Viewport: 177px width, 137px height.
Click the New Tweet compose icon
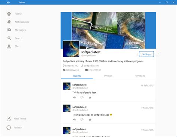tap(9, 119)
